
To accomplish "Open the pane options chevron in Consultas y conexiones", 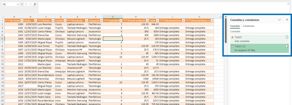I will tap(279, 20).
